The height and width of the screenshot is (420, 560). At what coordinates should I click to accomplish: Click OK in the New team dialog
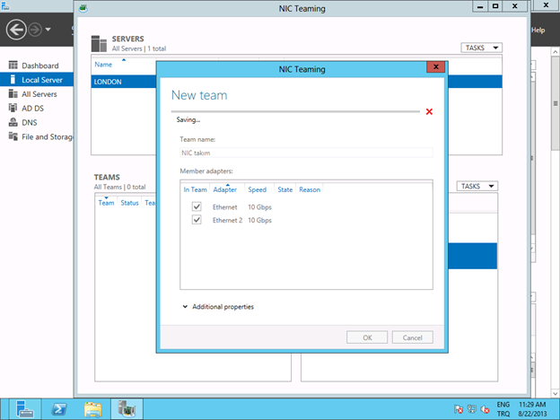(367, 337)
